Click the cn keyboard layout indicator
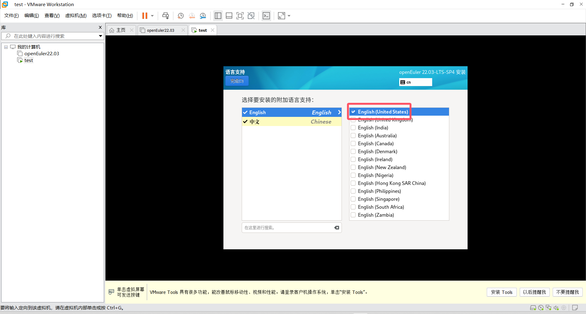The height and width of the screenshot is (314, 586). tap(415, 82)
